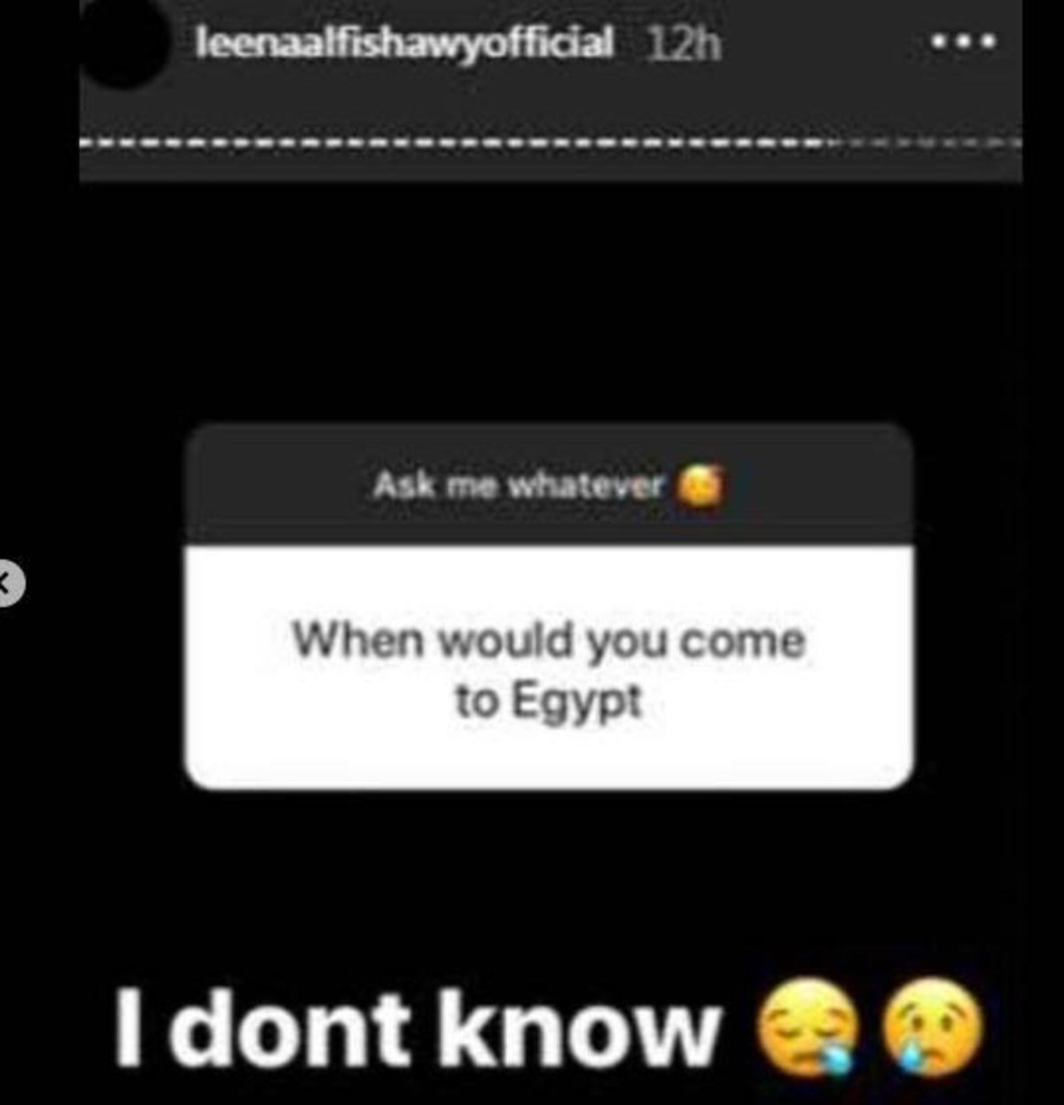Open the story's three-dot options menu
Viewport: 1064px width, 1105px height.
(963, 41)
